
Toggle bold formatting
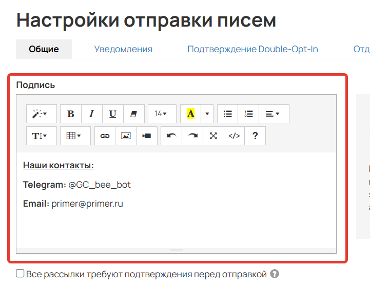point(71,114)
